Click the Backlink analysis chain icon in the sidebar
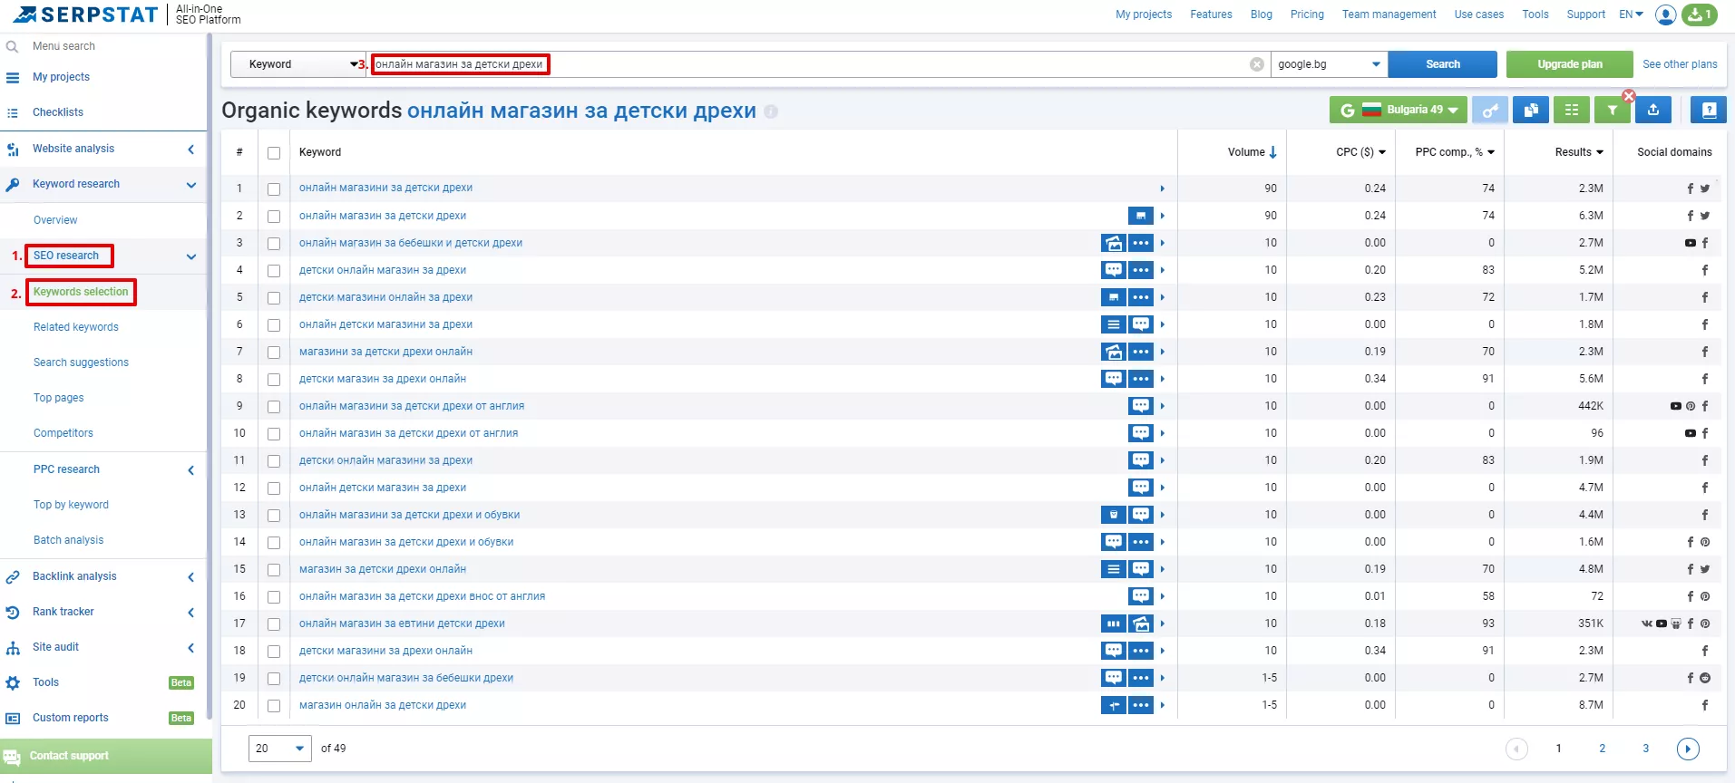Screen dimensions: 1735x783 click(13, 576)
